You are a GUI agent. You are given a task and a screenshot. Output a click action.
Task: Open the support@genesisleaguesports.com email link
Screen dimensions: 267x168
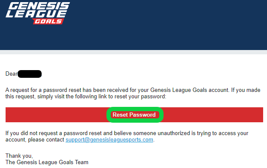(x=109, y=140)
